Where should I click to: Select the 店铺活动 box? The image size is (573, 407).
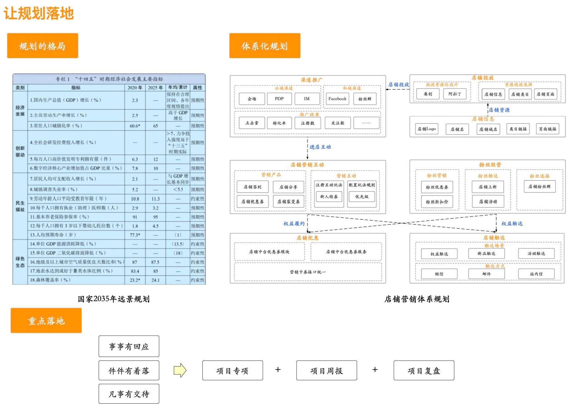click(488, 202)
